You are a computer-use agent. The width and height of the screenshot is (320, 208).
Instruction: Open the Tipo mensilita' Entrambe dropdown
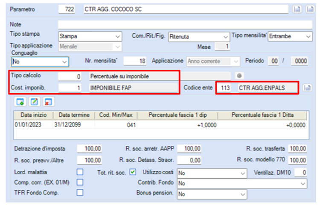click(x=290, y=36)
